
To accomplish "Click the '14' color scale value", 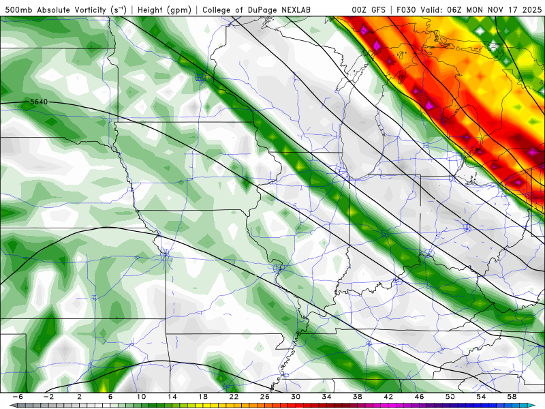I will pos(172,397).
